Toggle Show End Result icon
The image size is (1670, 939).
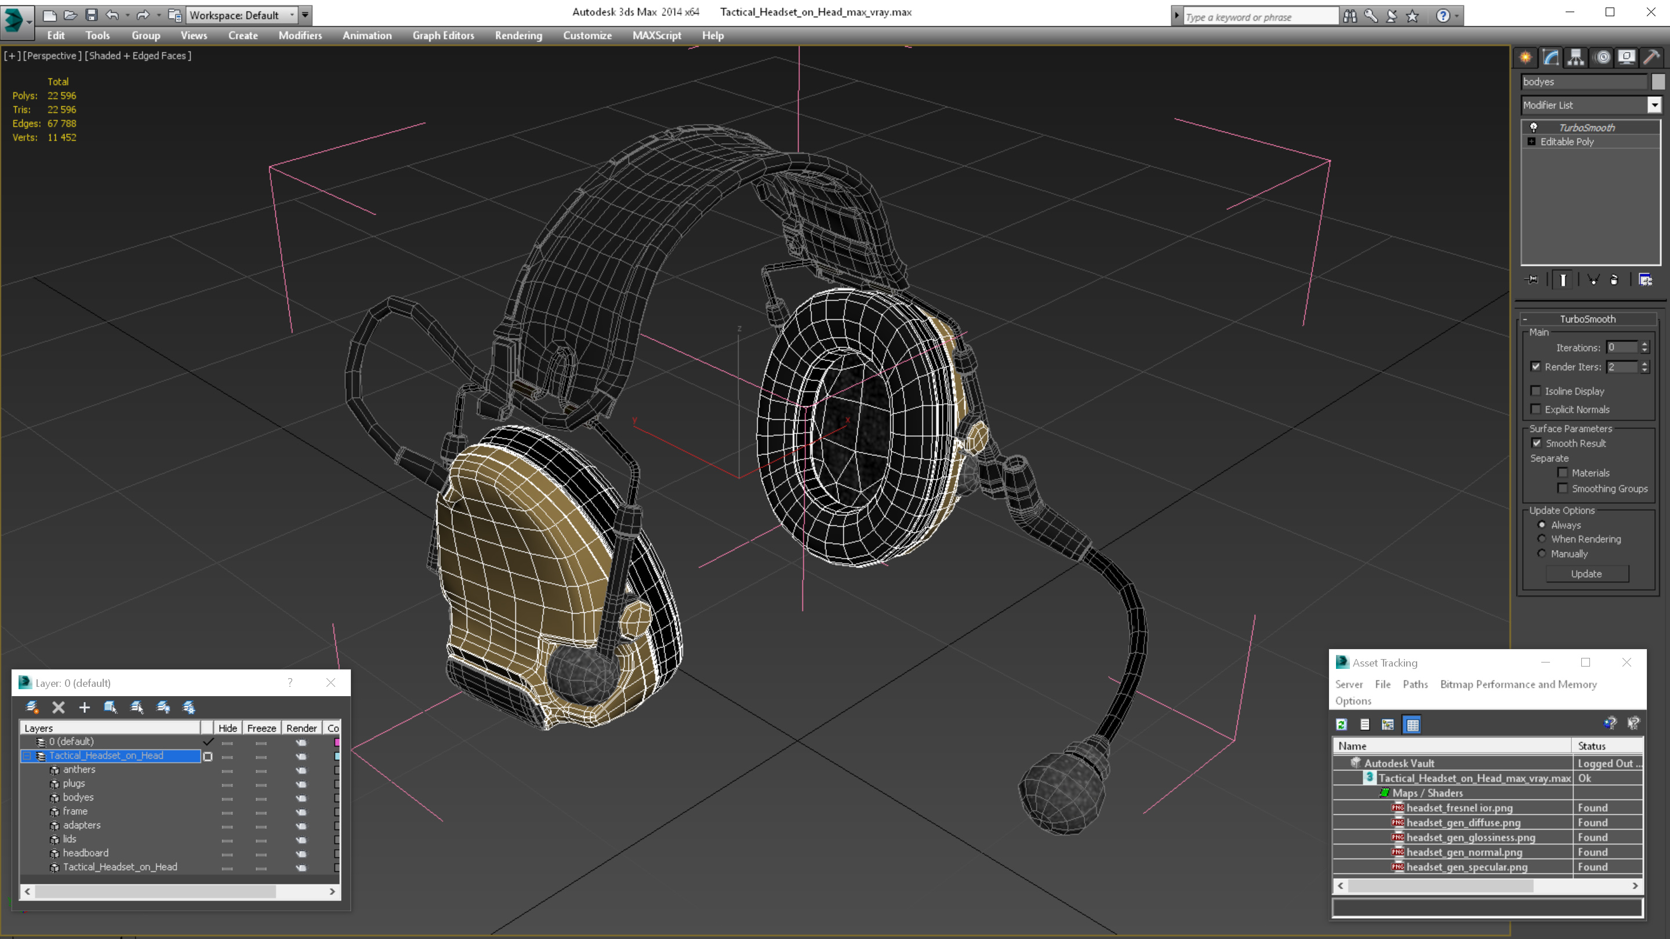(x=1563, y=280)
